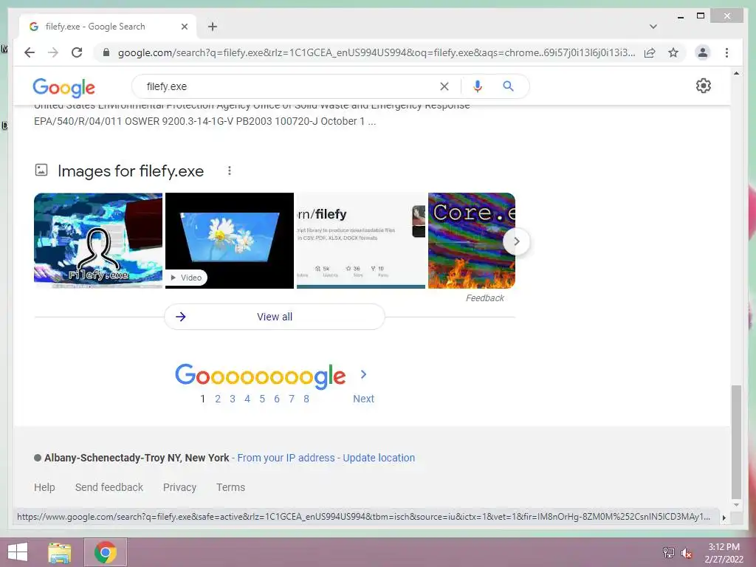Open the Privacy footer link
Viewport: 756px width, 567px height.
click(x=179, y=487)
